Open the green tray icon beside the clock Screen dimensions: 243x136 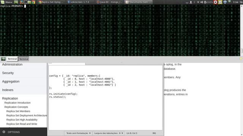[230, 2]
